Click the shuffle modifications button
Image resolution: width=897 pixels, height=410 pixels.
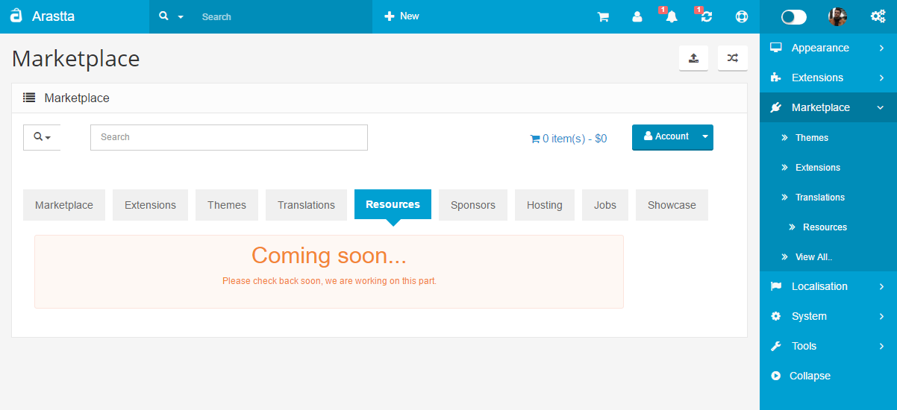(732, 58)
